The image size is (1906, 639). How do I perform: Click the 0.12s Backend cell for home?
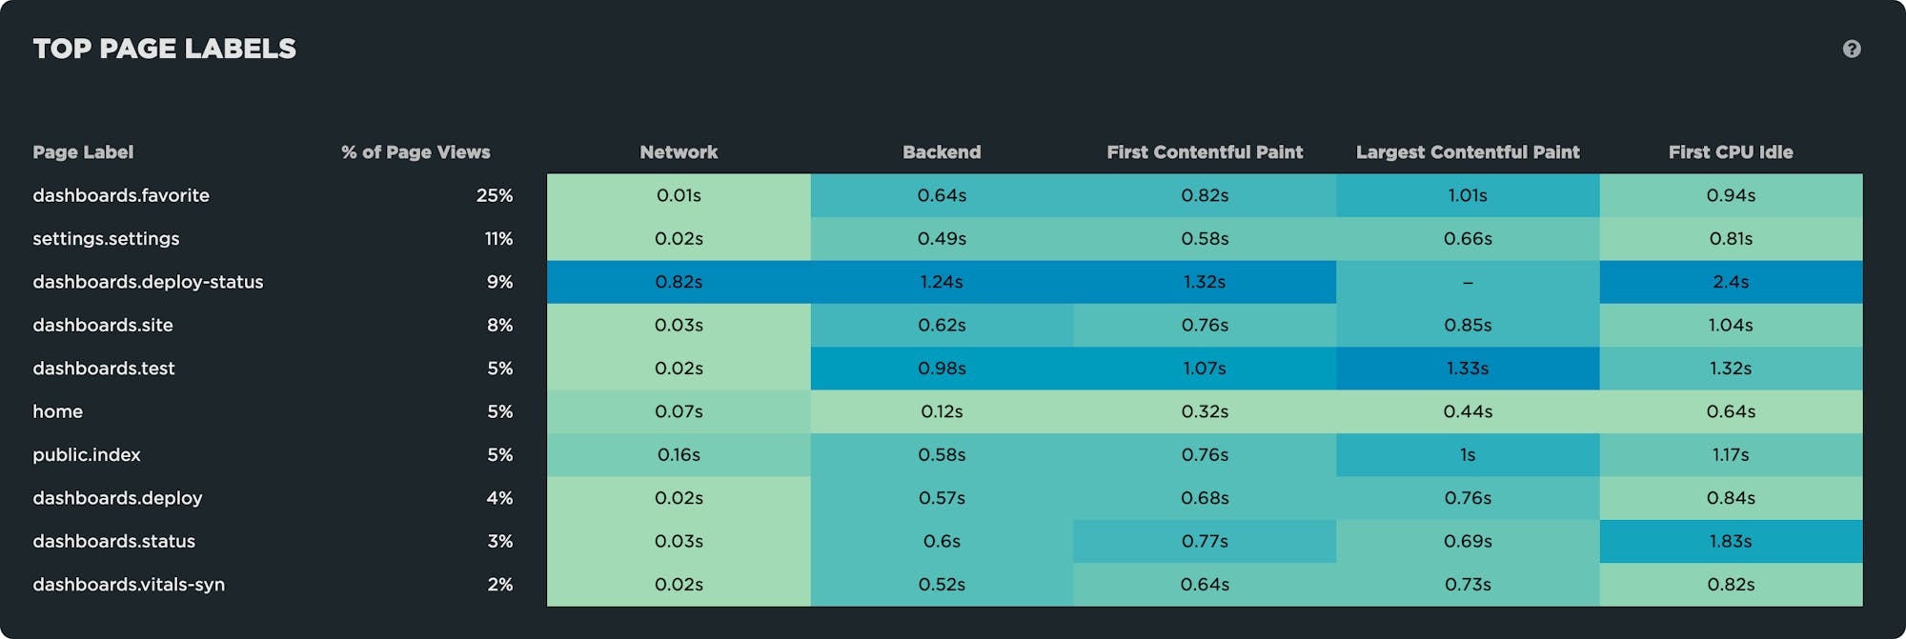coord(942,411)
